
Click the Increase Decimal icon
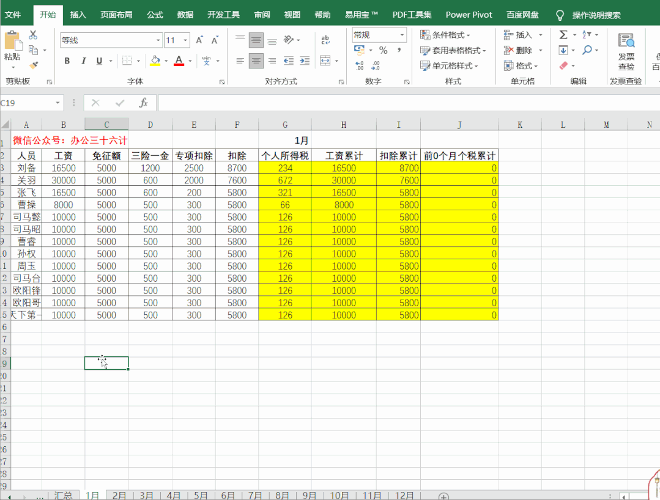click(x=360, y=65)
